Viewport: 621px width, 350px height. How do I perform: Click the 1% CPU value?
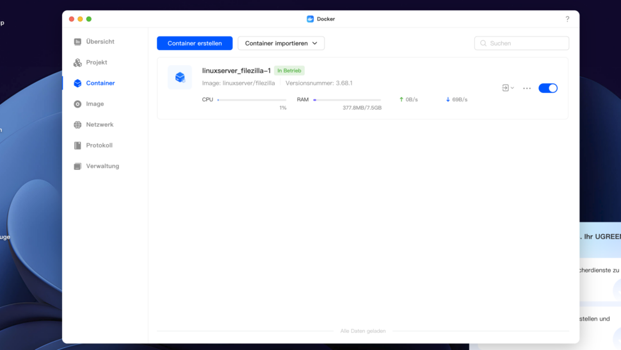[283, 108]
